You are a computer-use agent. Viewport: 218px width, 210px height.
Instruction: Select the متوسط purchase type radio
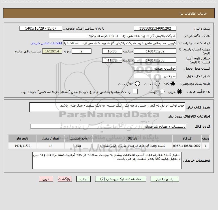[x=162, y=92]
